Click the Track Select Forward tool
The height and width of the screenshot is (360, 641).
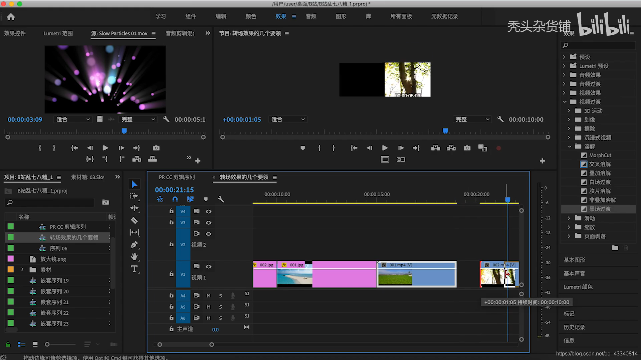point(134,196)
